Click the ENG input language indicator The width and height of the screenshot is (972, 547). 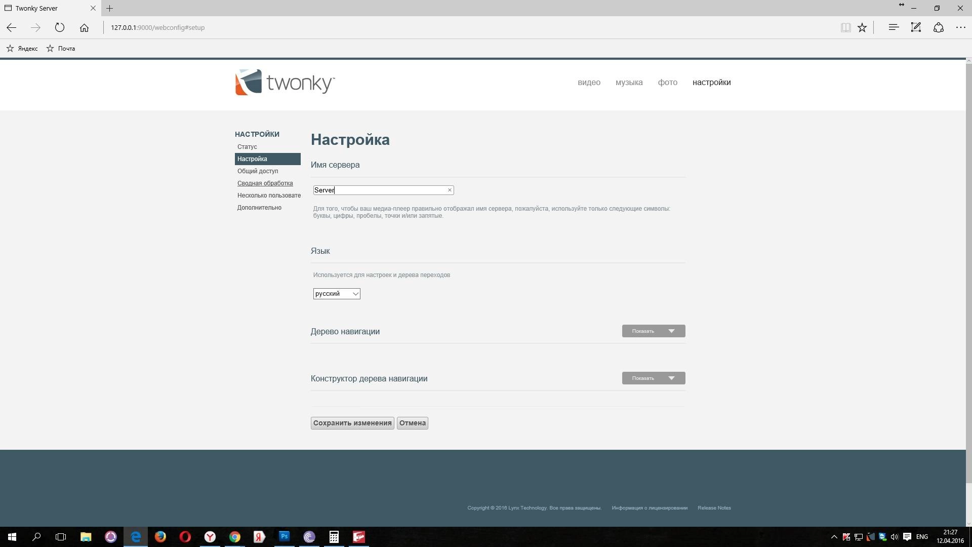tap(922, 537)
